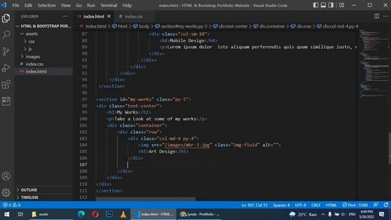Open Photoshop from the taskbar
Viewport: 391px width, 220px height.
tap(109, 215)
